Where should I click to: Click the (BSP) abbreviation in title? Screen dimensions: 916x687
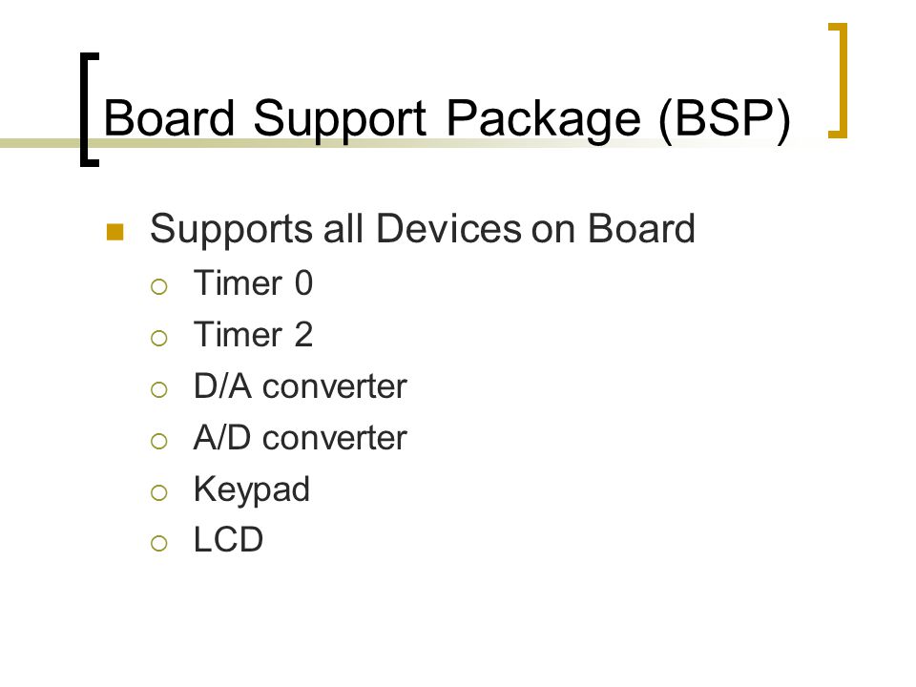pos(724,119)
